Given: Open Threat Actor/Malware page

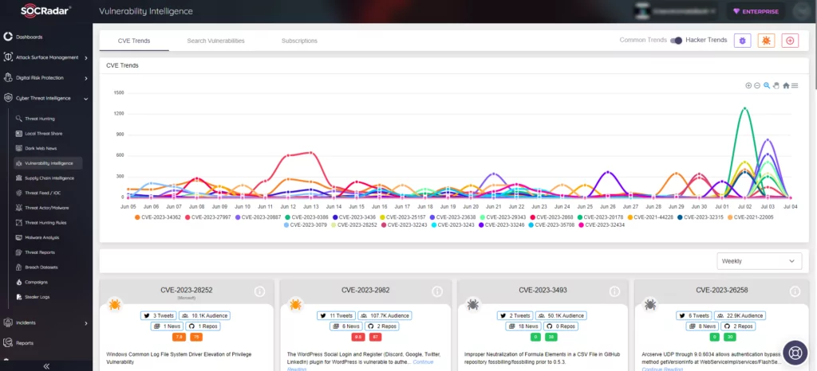Looking at the screenshot, I should coord(46,208).
